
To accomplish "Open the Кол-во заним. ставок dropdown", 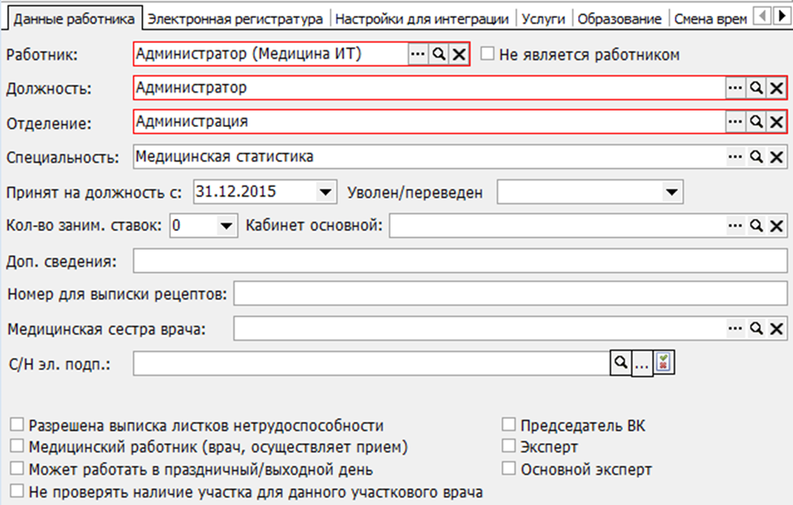I will click(225, 225).
